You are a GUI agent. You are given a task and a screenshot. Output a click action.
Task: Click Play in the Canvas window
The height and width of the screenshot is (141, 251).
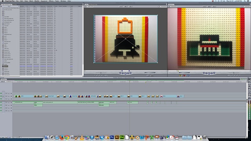click(209, 73)
